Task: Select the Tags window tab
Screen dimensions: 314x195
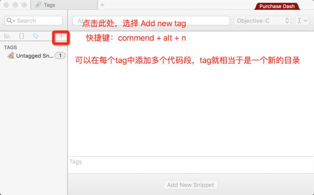Action: click(x=64, y=5)
